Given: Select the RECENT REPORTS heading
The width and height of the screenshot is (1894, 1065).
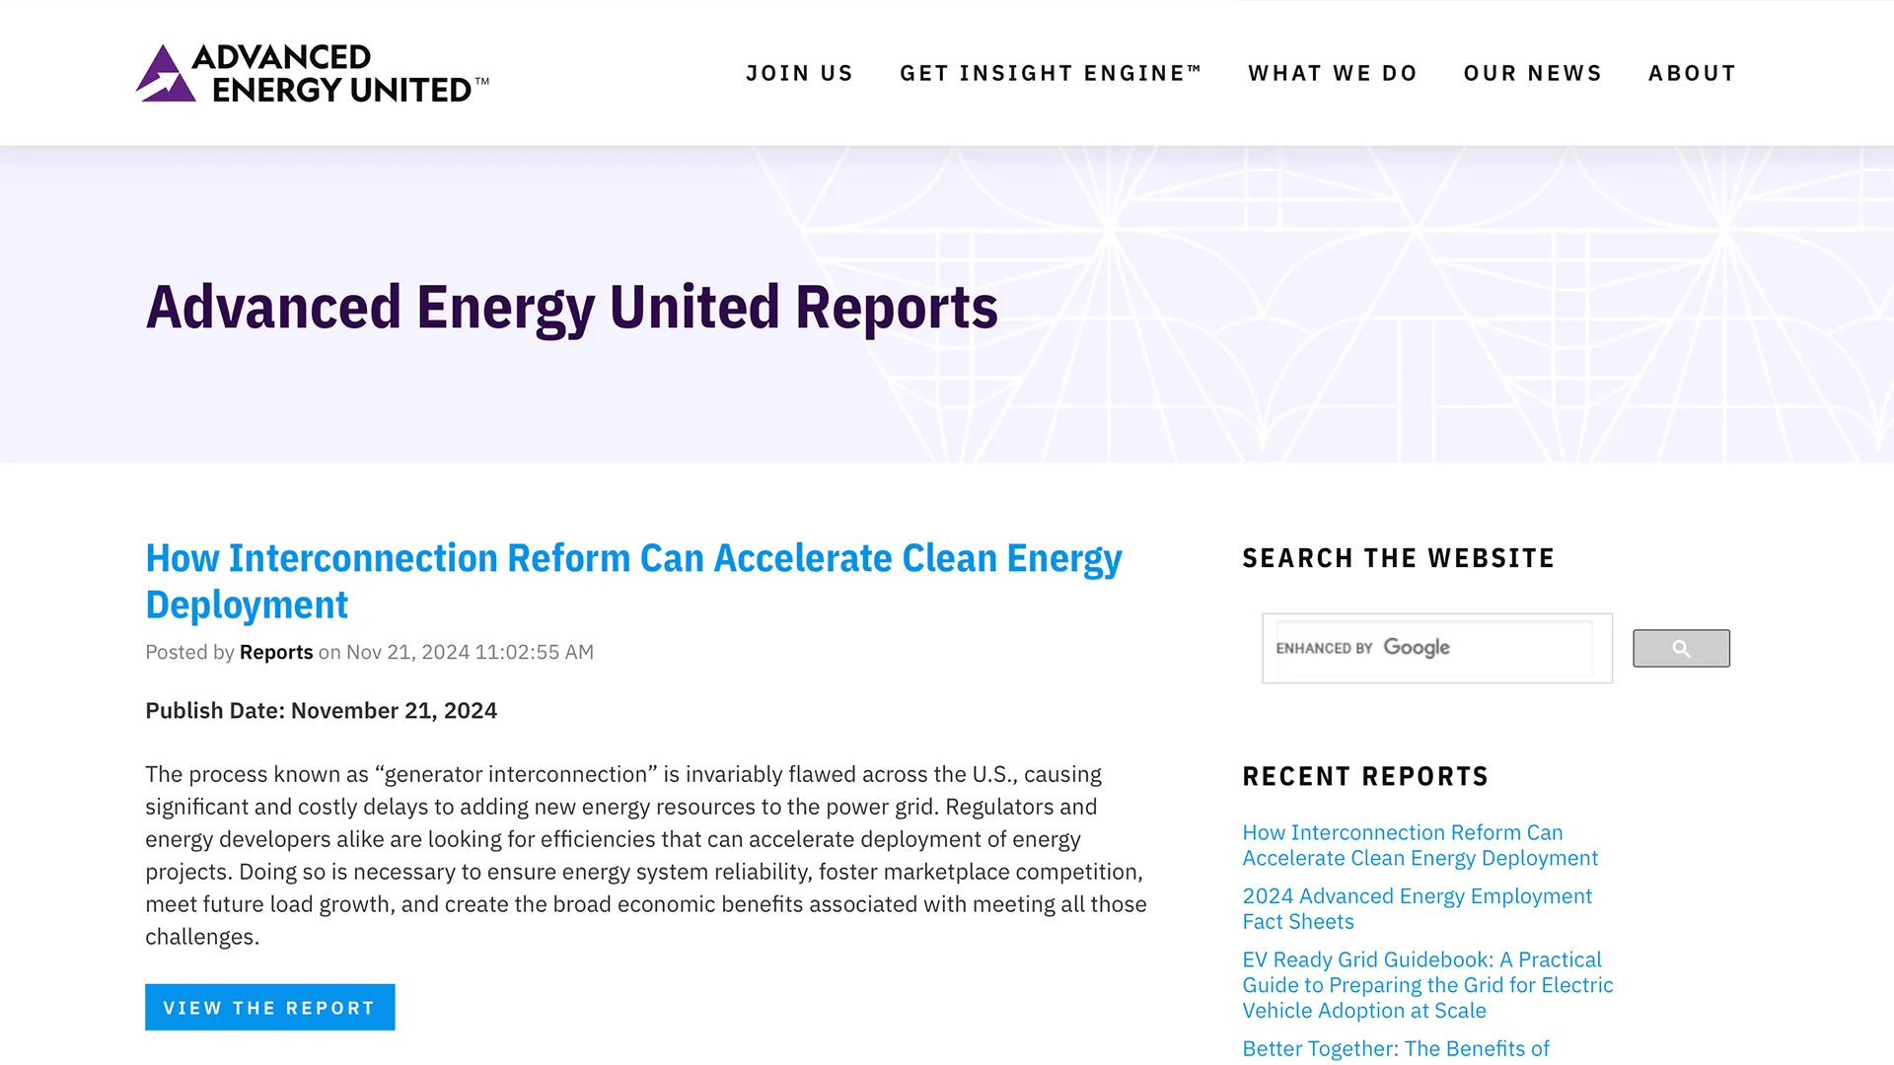Looking at the screenshot, I should (x=1364, y=776).
